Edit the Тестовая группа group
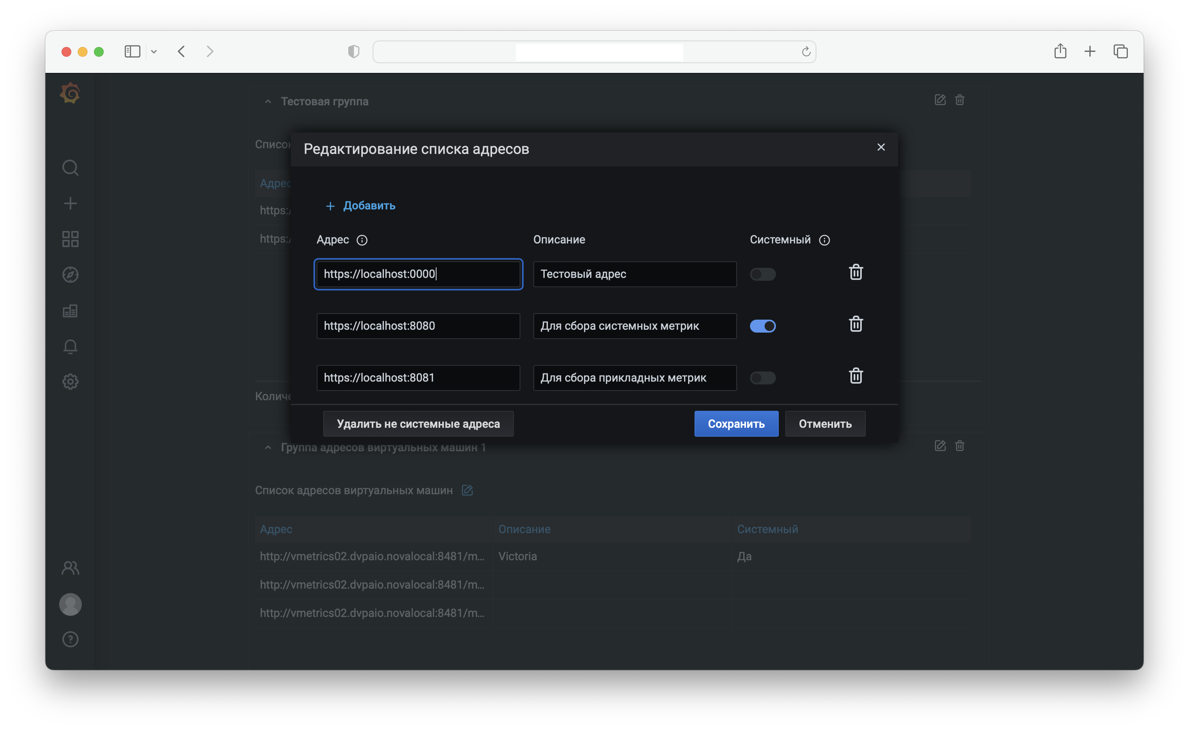This screenshot has height=730, width=1189. [940, 100]
